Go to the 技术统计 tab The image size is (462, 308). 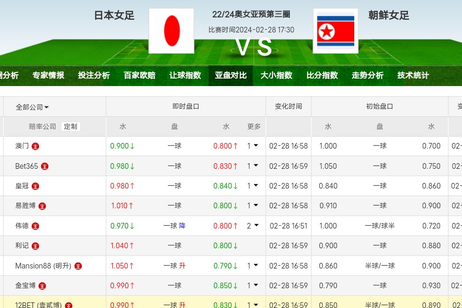coord(413,75)
